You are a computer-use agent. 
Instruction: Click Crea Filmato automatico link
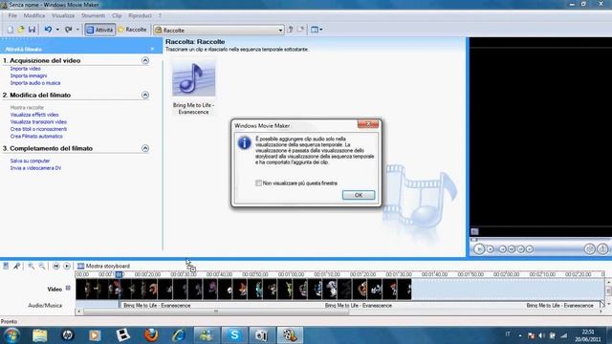click(36, 137)
